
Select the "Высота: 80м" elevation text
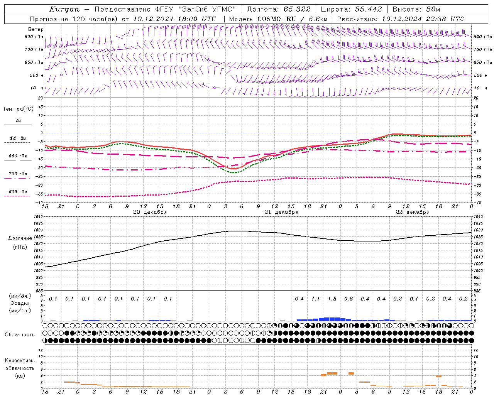[x=416, y=9]
